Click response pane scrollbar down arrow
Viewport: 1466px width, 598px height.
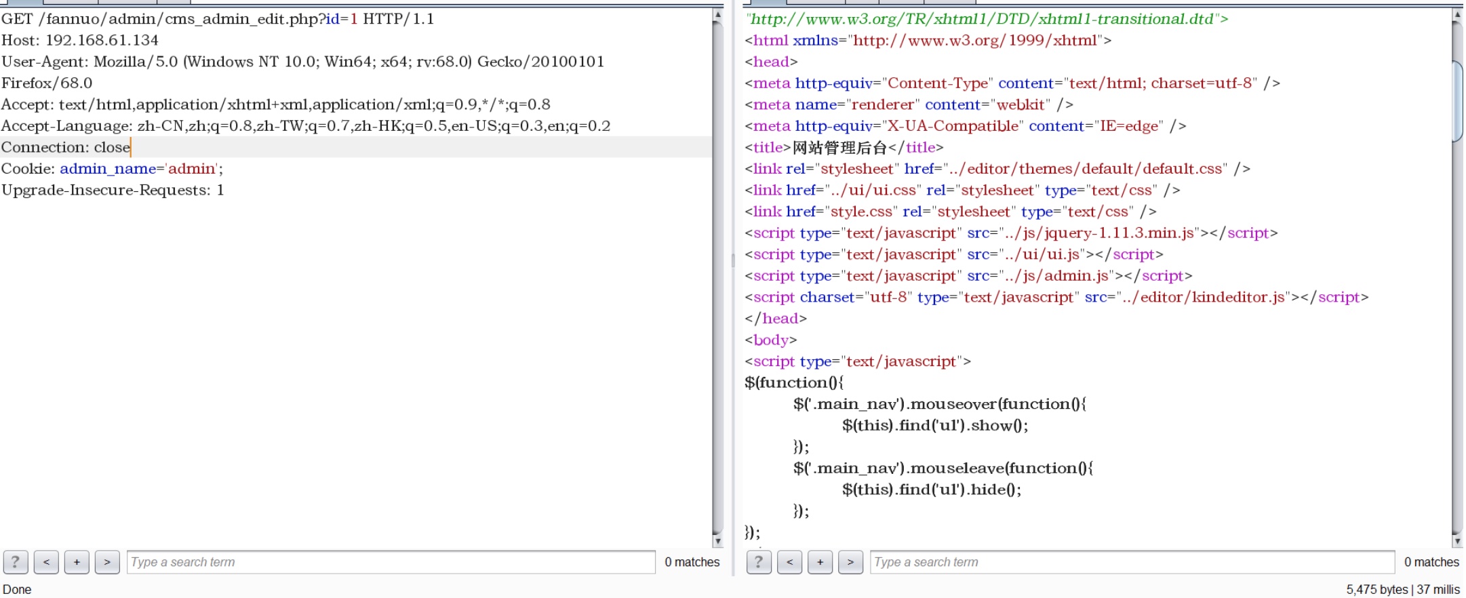(1457, 541)
